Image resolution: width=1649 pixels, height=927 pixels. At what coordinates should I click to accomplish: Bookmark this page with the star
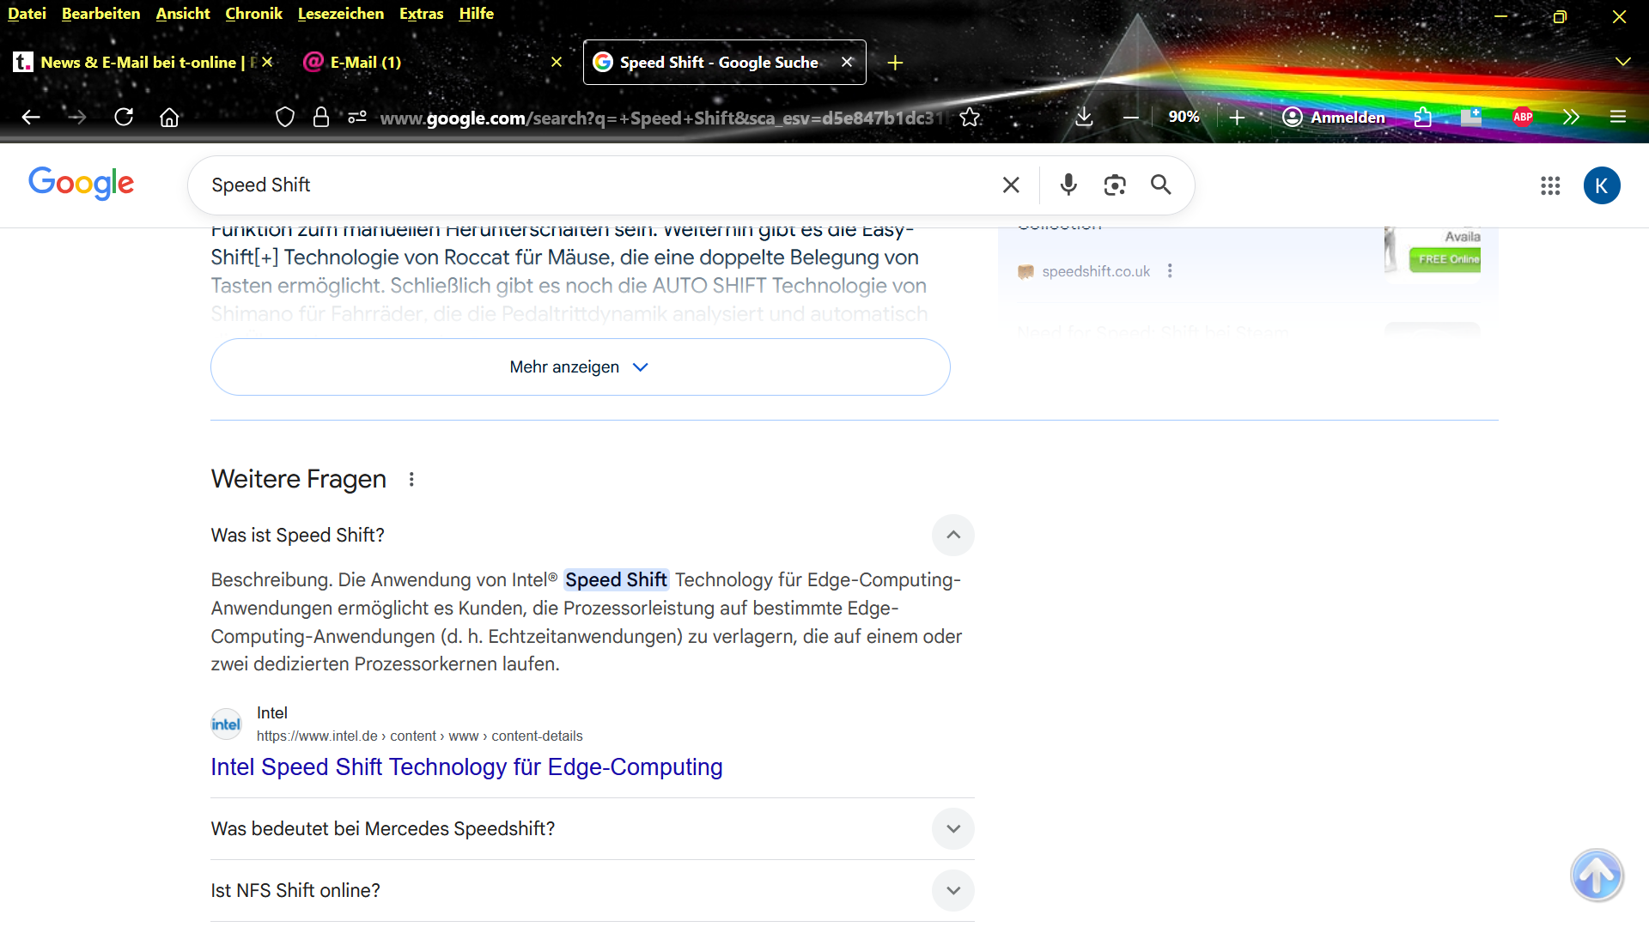[970, 118]
